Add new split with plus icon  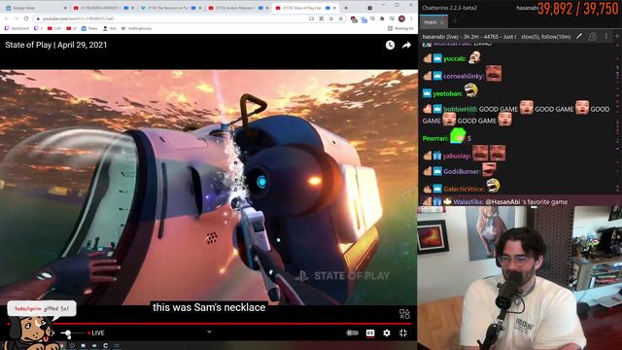[x=617, y=37]
